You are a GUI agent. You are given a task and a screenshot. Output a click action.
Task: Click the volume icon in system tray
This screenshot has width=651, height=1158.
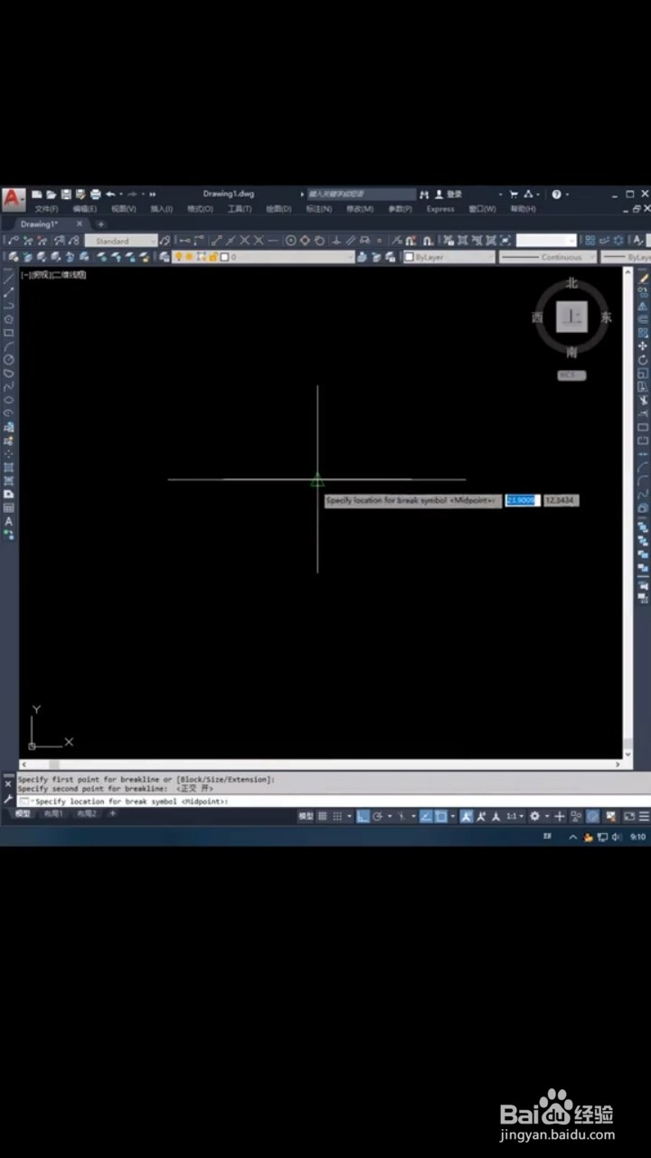pos(616,838)
